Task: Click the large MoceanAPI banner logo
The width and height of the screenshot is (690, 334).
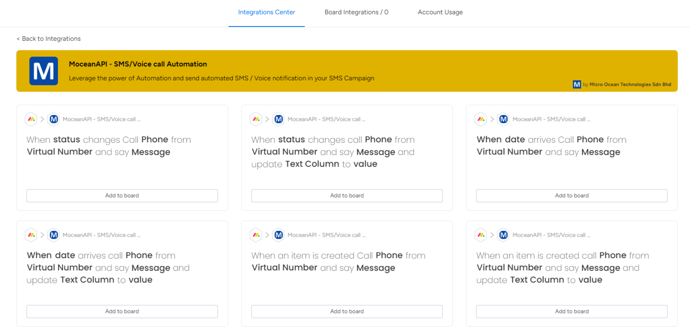Action: point(43,71)
